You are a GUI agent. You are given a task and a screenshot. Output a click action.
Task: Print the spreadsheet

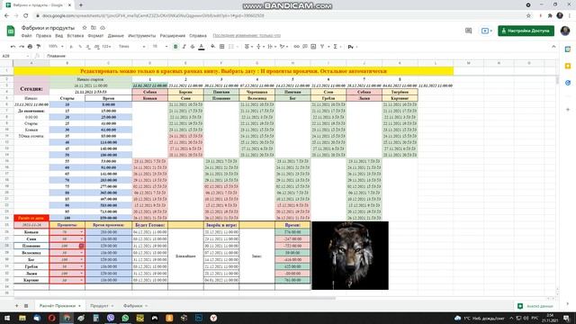(x=30, y=47)
